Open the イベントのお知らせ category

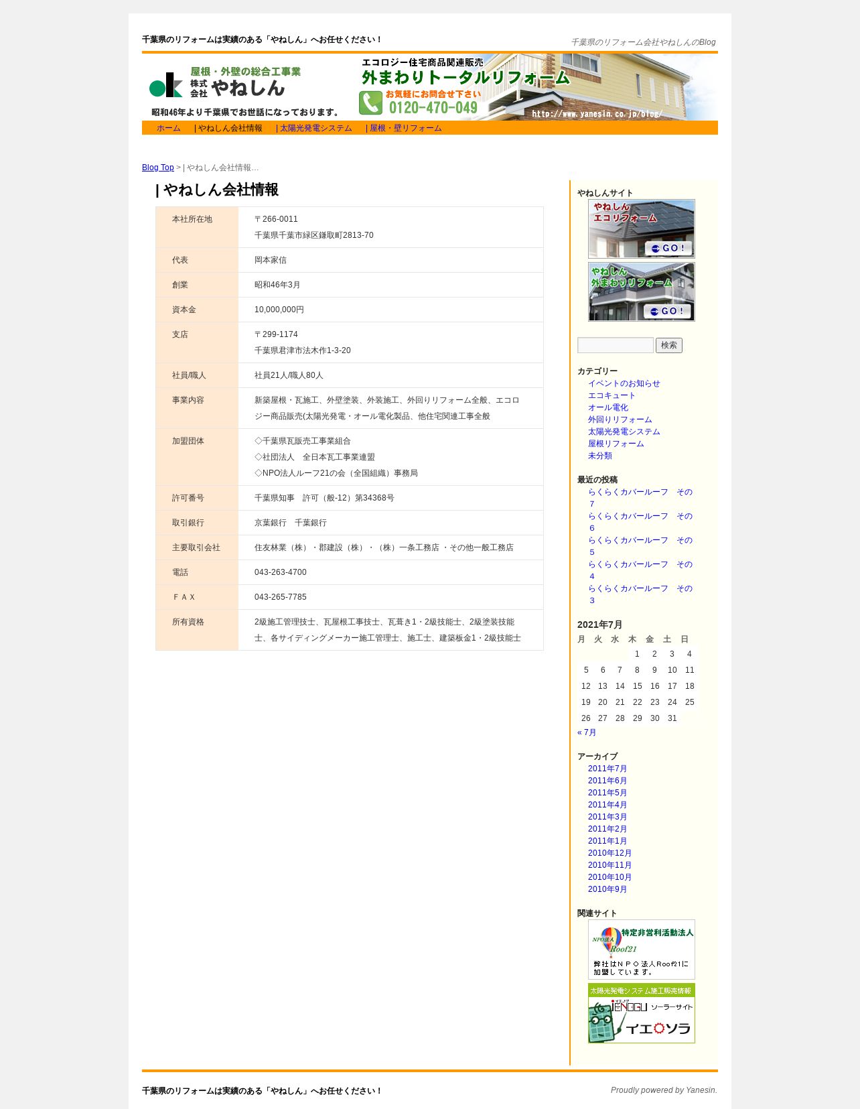pos(624,383)
